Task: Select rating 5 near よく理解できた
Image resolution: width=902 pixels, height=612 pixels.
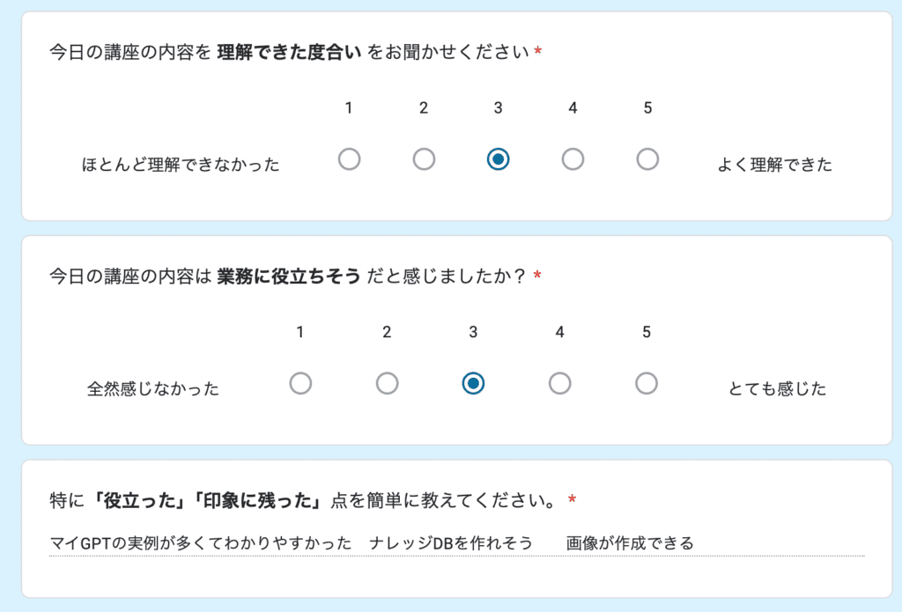Action: point(647,159)
